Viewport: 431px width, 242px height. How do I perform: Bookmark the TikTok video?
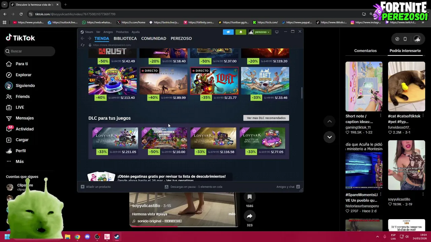250,197
